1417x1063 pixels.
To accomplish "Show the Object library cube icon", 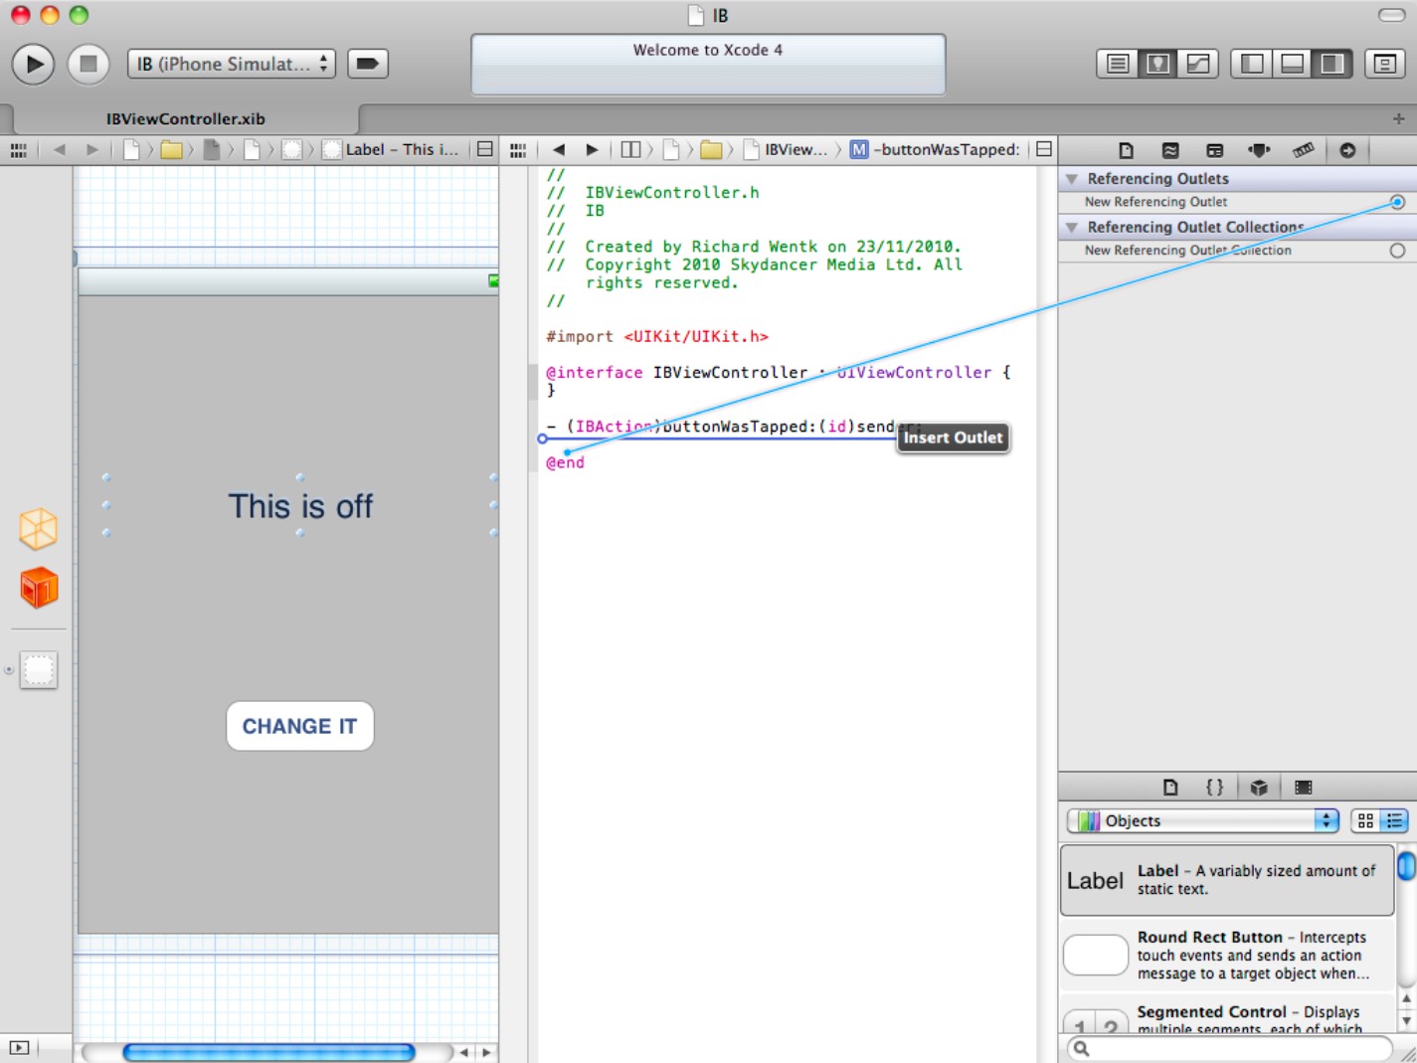I will click(1259, 788).
